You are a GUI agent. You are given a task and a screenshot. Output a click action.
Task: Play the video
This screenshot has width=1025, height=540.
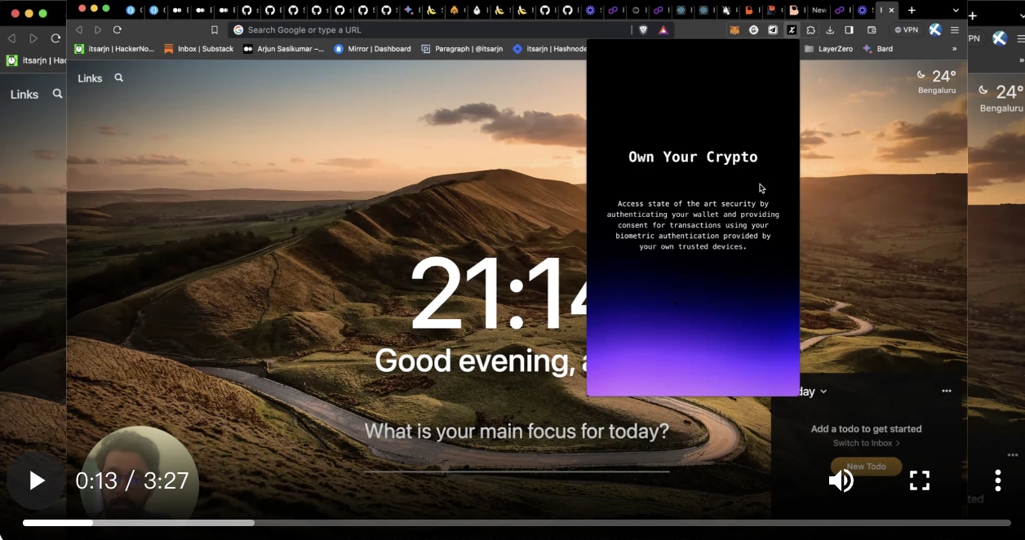click(36, 480)
